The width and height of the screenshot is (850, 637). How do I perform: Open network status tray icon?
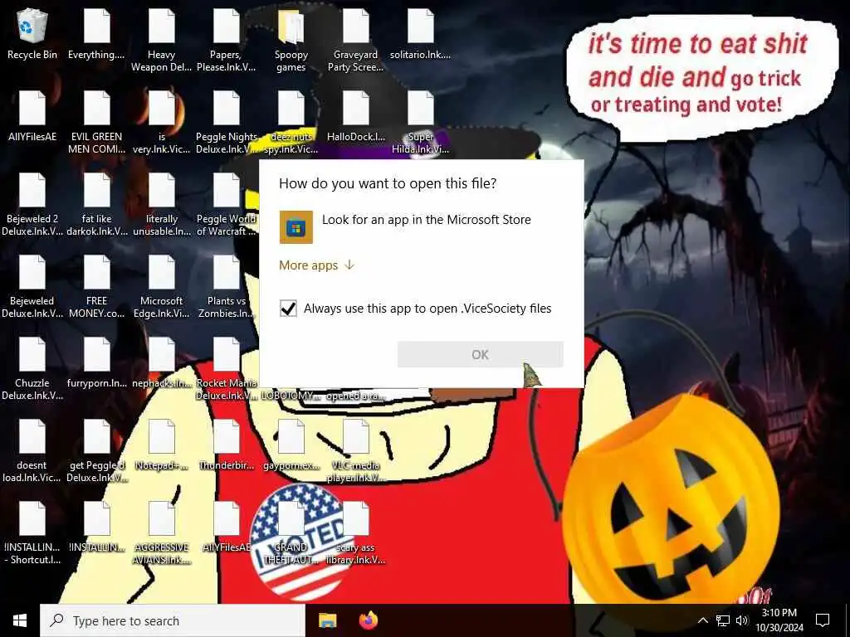[723, 620]
